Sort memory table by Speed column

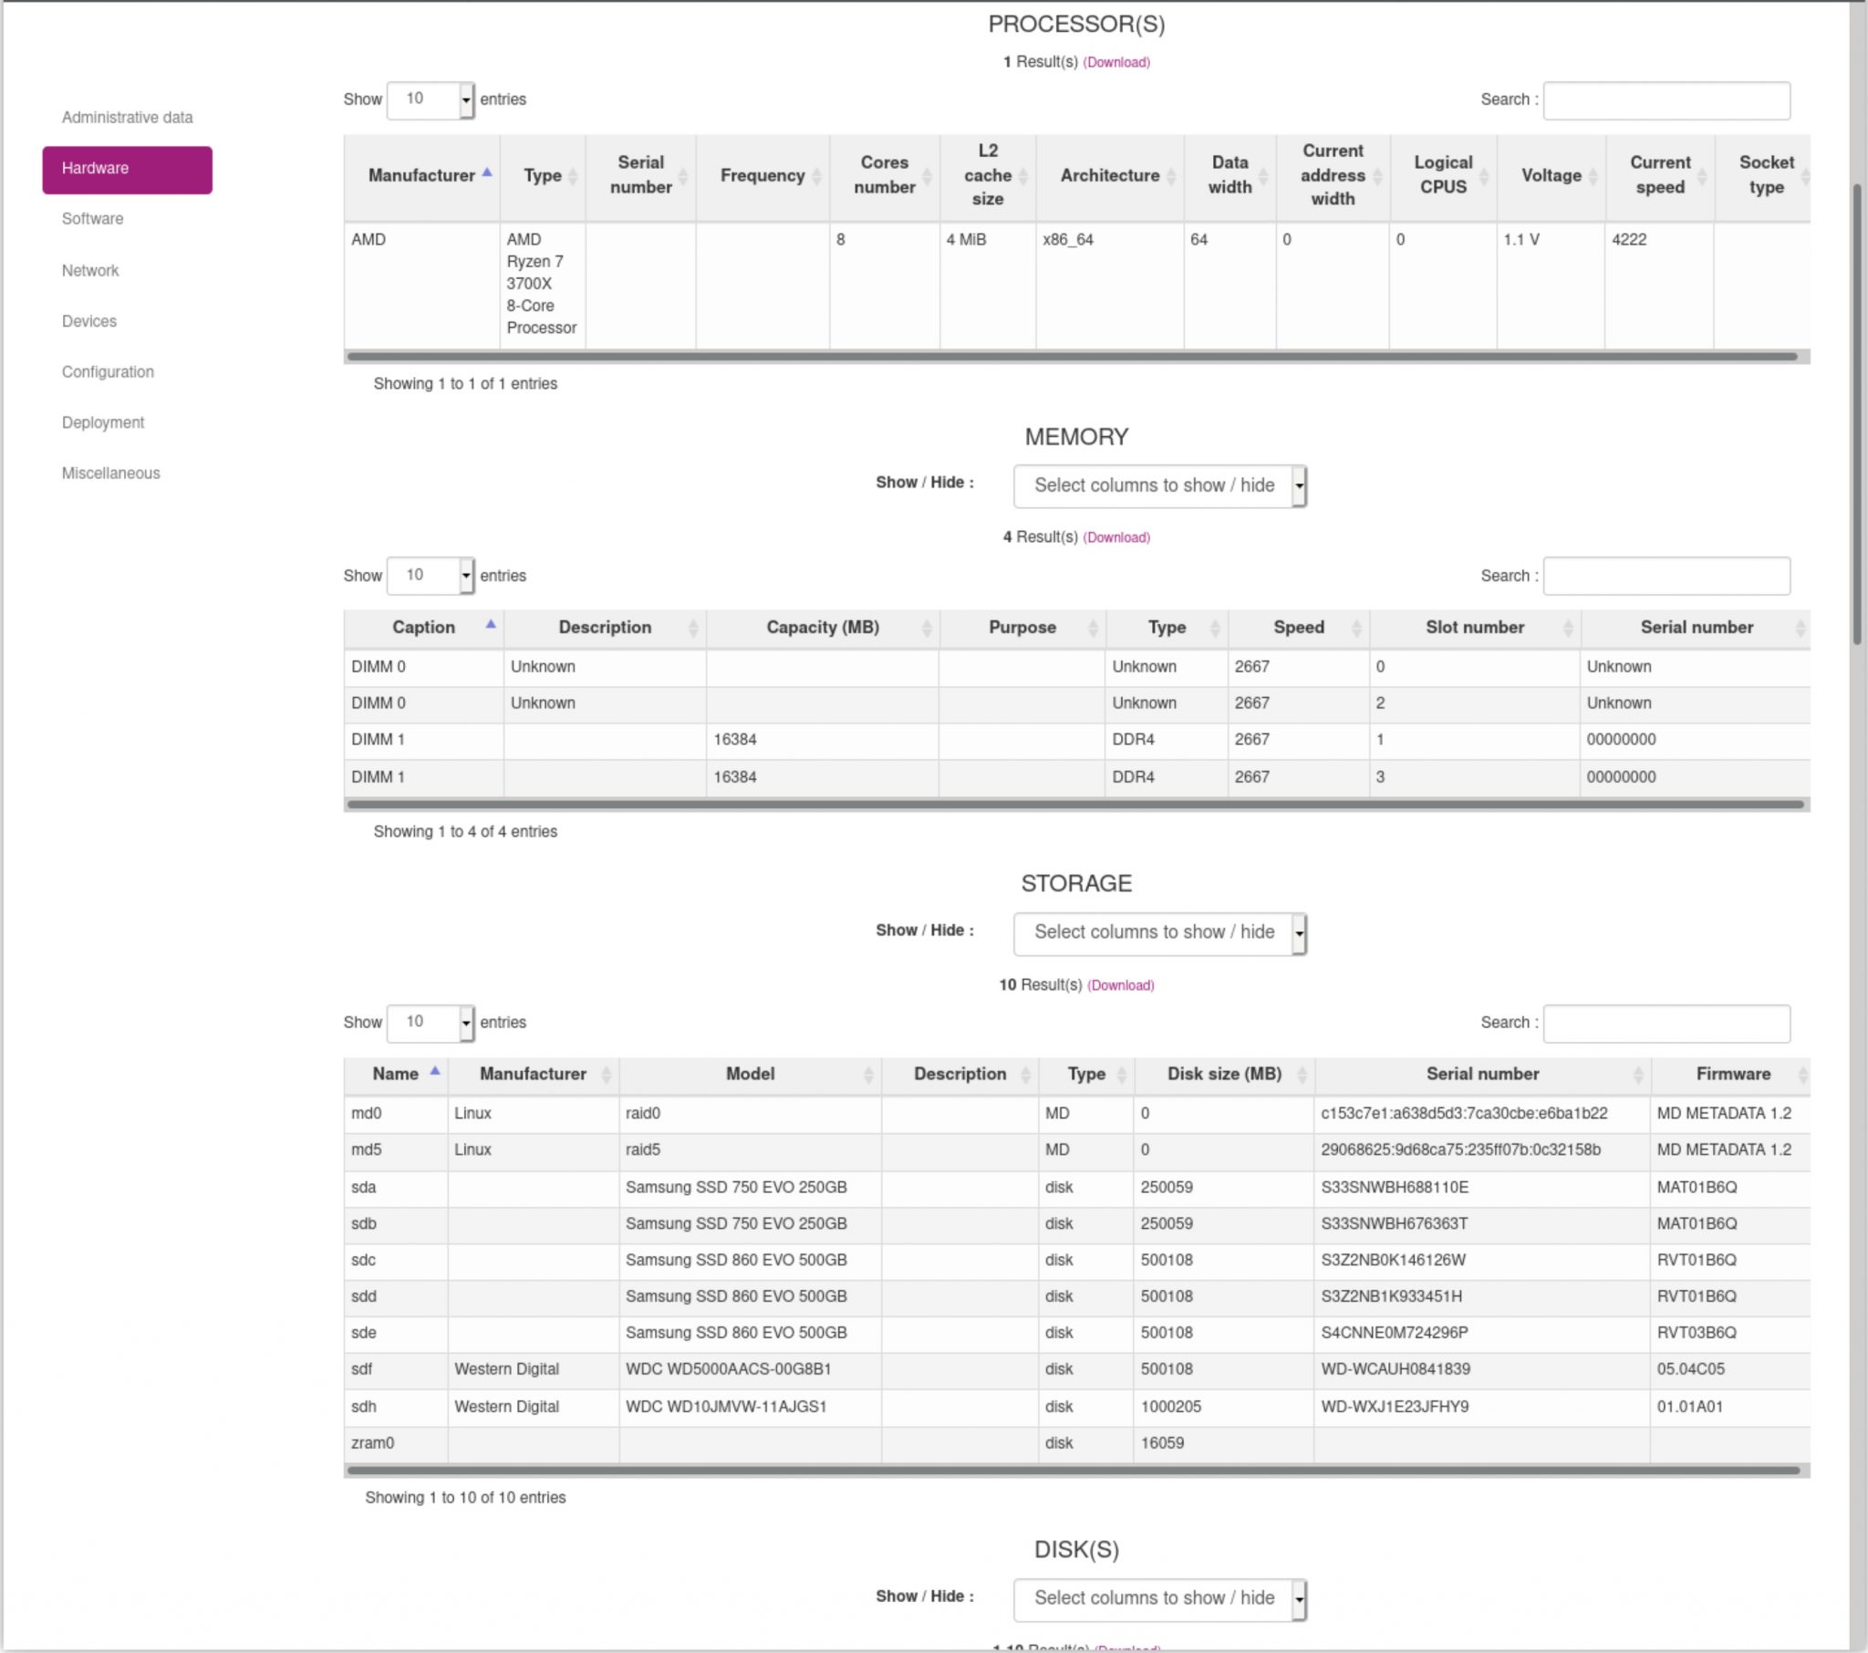click(x=1298, y=628)
